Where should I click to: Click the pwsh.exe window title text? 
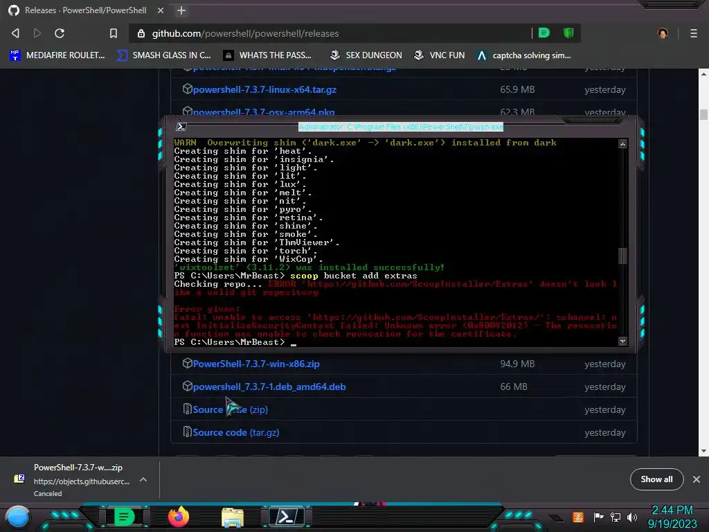coord(401,127)
